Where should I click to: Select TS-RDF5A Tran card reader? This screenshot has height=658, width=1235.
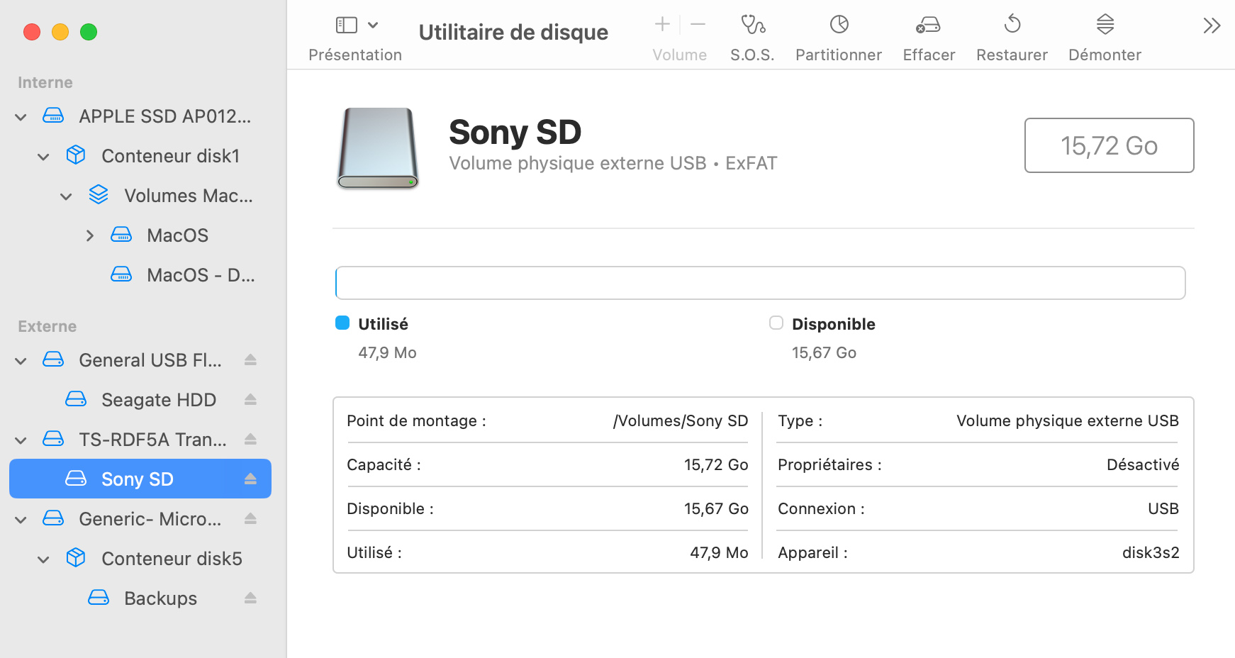tap(140, 440)
